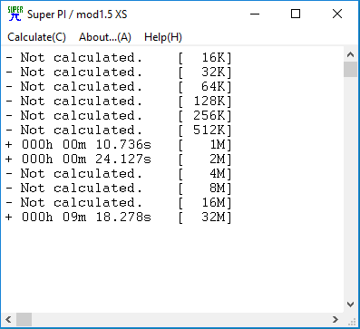The width and height of the screenshot is (360, 329).
Task: Click the 16K Not calculated row
Action: coord(119,58)
